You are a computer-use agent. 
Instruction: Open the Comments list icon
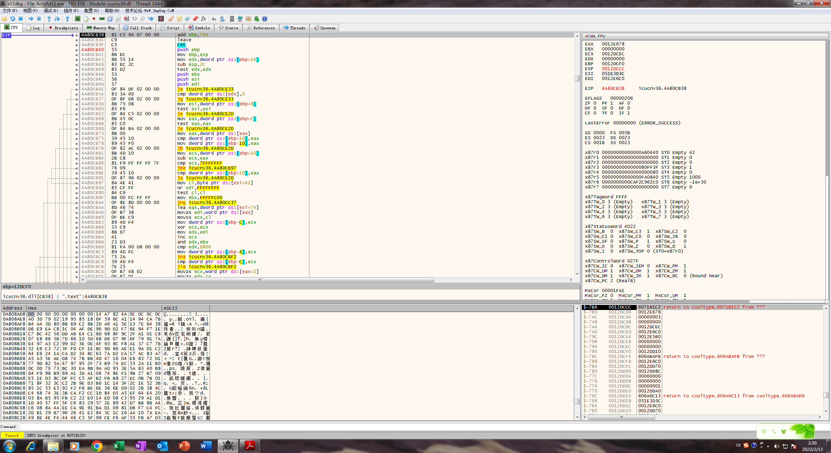[x=179, y=19]
